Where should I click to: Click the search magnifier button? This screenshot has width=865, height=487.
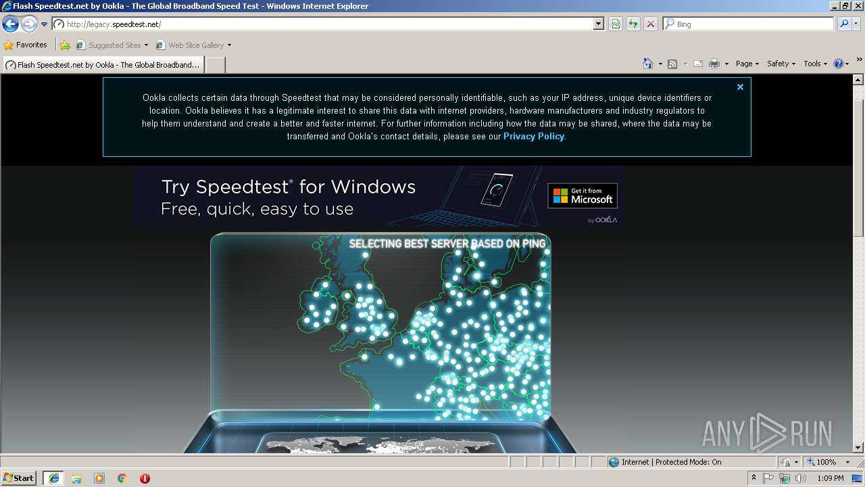coord(844,24)
